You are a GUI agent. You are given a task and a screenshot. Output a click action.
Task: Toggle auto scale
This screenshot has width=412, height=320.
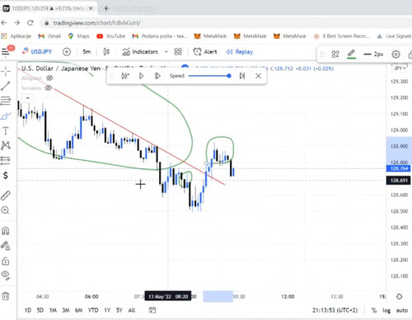click(401, 310)
